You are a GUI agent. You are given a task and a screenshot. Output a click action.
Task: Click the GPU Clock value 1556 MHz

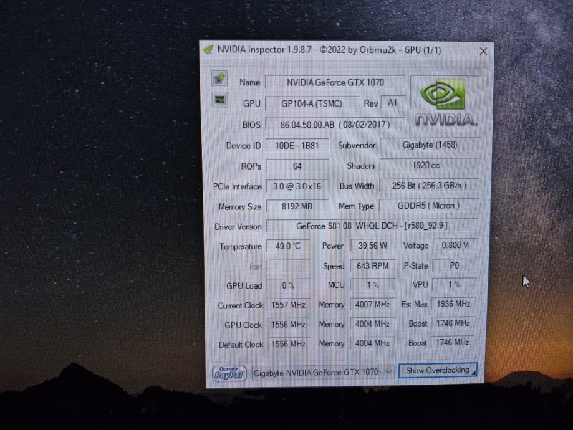pyautogui.click(x=288, y=325)
